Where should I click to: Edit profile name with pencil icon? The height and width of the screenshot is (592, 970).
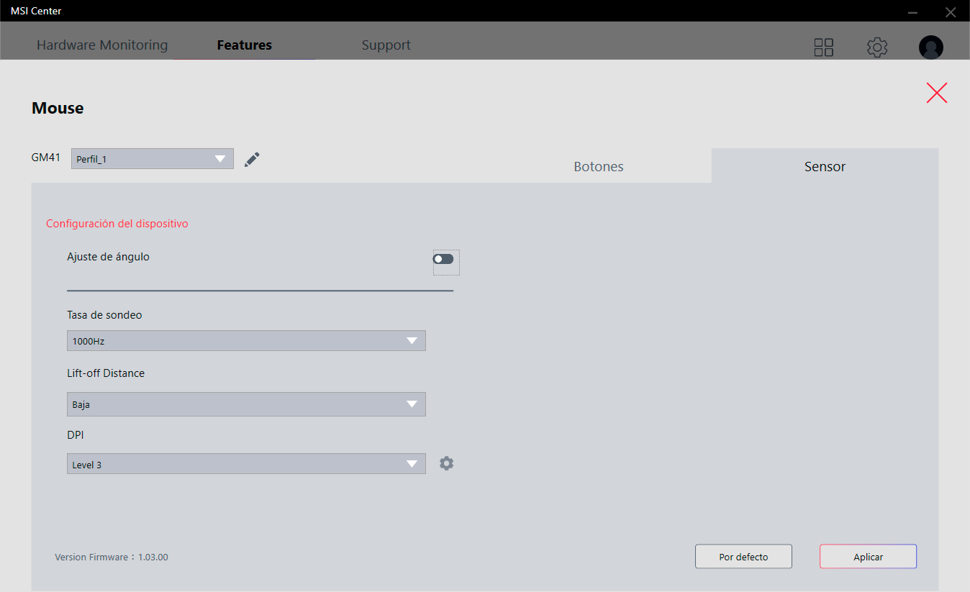(x=252, y=159)
